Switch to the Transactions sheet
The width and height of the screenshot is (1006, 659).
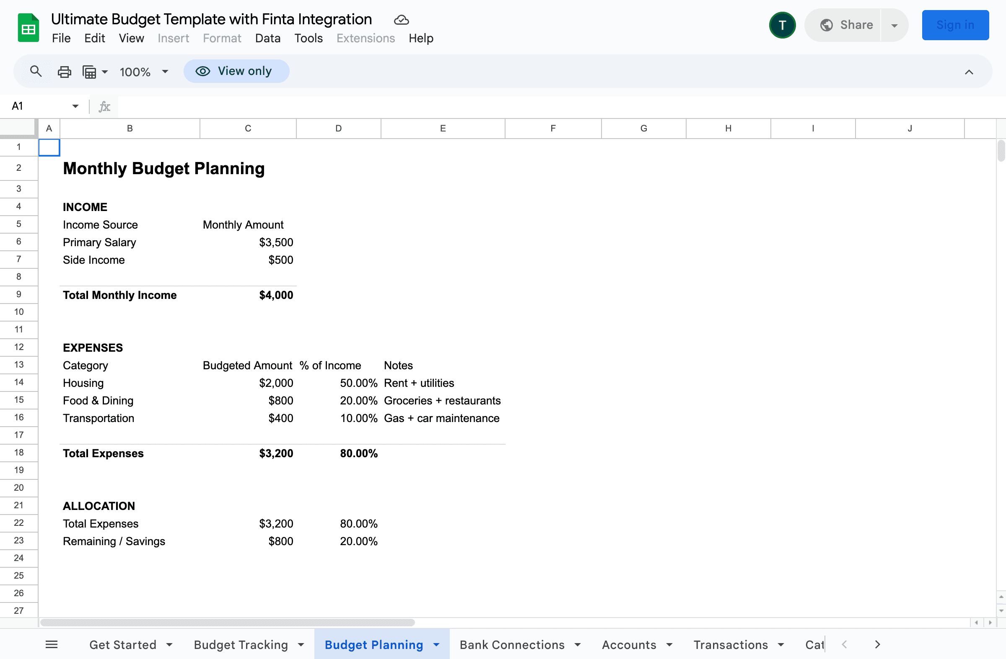point(731,645)
